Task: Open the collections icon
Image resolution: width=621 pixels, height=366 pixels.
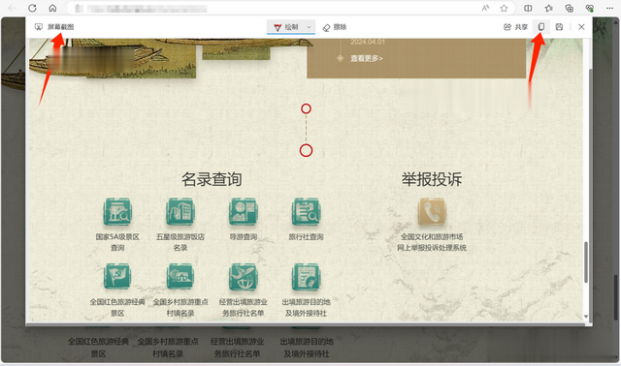Action: point(570,8)
